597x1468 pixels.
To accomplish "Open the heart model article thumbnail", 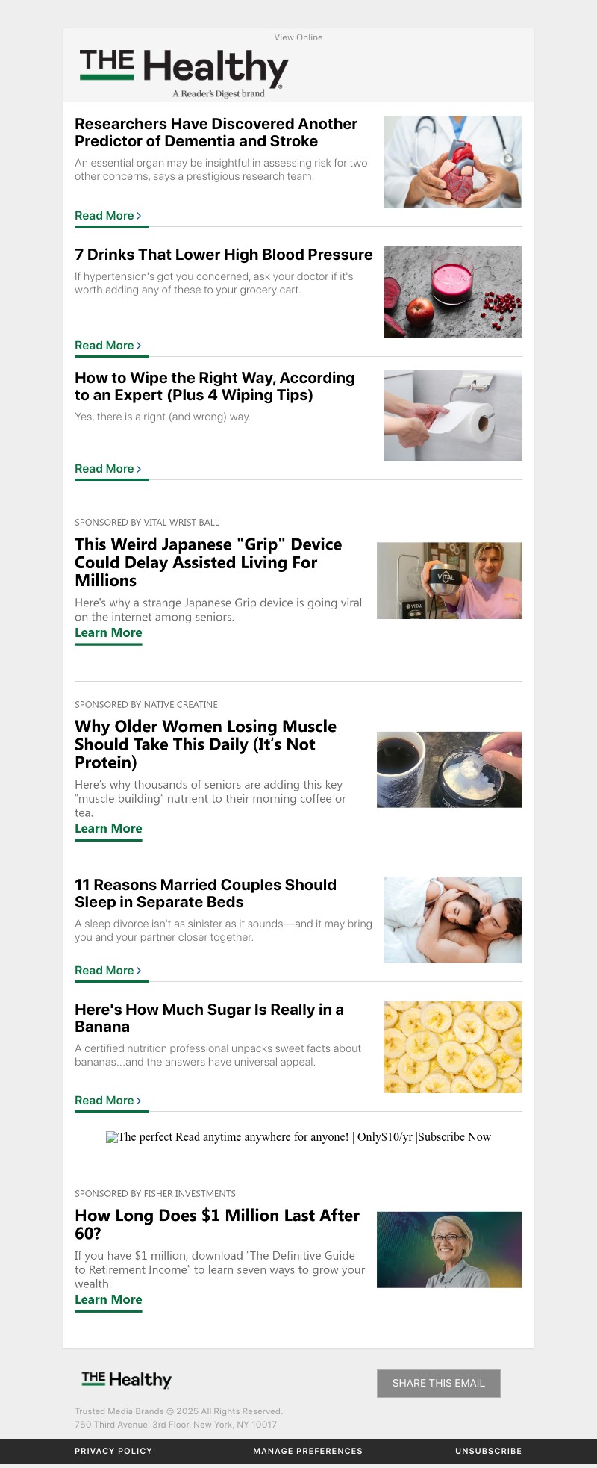I will [x=453, y=162].
